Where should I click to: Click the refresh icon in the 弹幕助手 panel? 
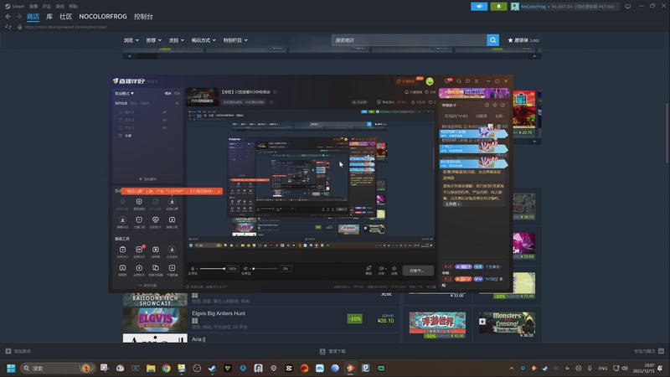(503, 106)
